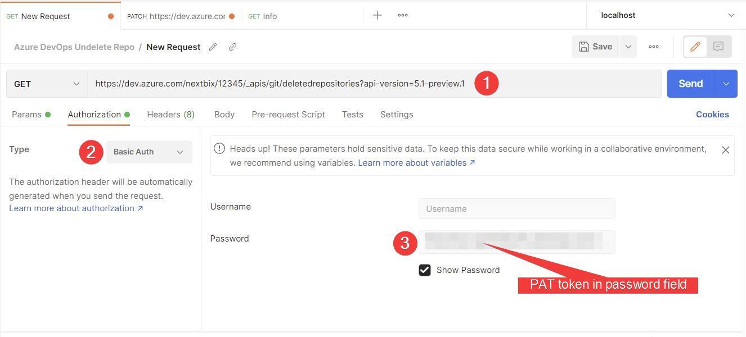This screenshot has width=746, height=337.
Task: Send the GET request
Action: (691, 84)
